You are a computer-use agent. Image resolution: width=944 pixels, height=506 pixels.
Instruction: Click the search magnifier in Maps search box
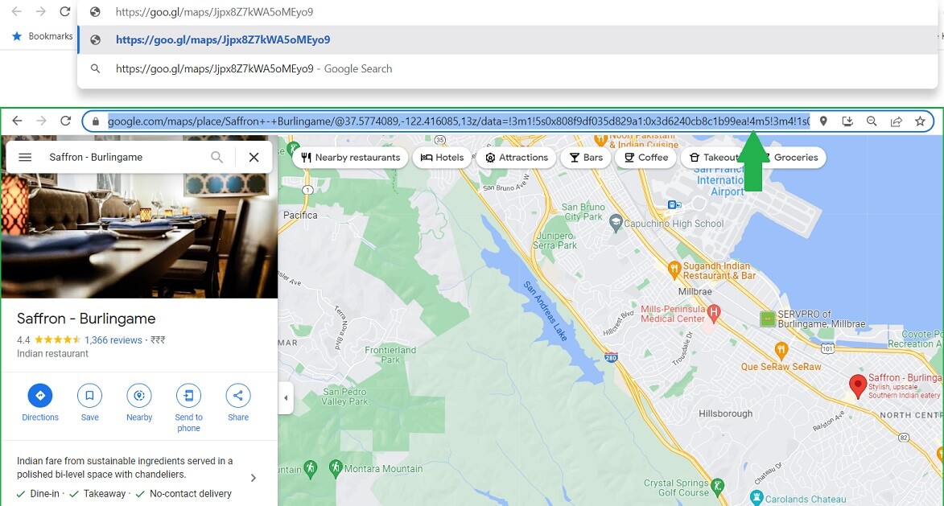point(216,157)
